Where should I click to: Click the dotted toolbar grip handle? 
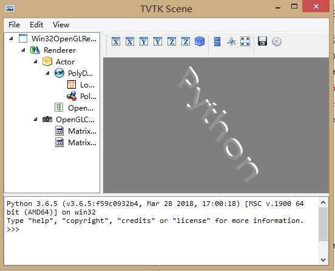[x=106, y=46]
